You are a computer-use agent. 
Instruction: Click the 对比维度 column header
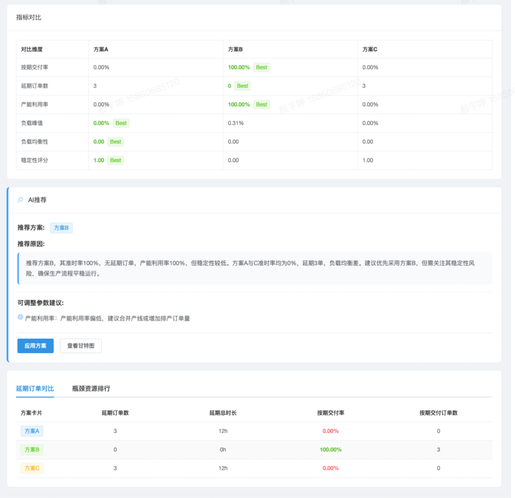click(32, 49)
